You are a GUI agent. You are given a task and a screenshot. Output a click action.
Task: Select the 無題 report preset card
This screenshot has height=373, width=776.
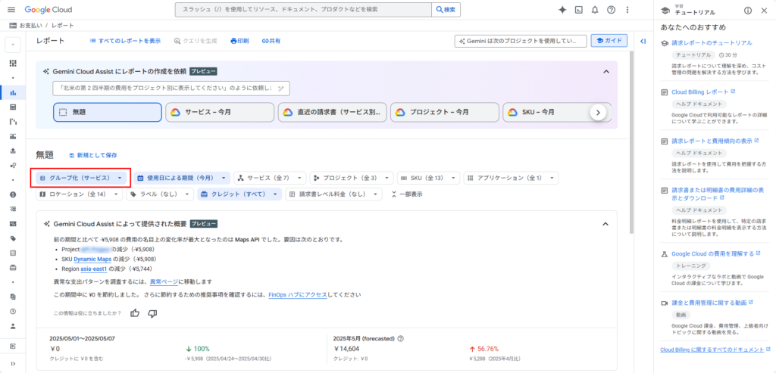[x=108, y=112]
